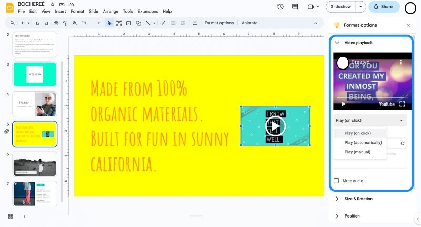Click the border dash icon

point(183,23)
